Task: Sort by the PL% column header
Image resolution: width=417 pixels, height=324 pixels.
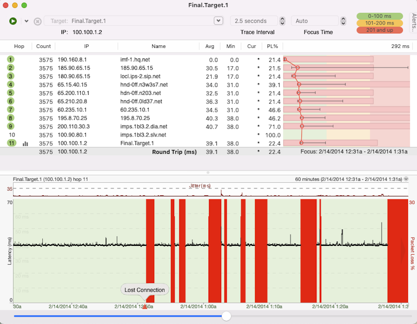Action: 272,46
